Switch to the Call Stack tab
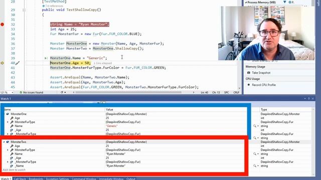 (20, 179)
